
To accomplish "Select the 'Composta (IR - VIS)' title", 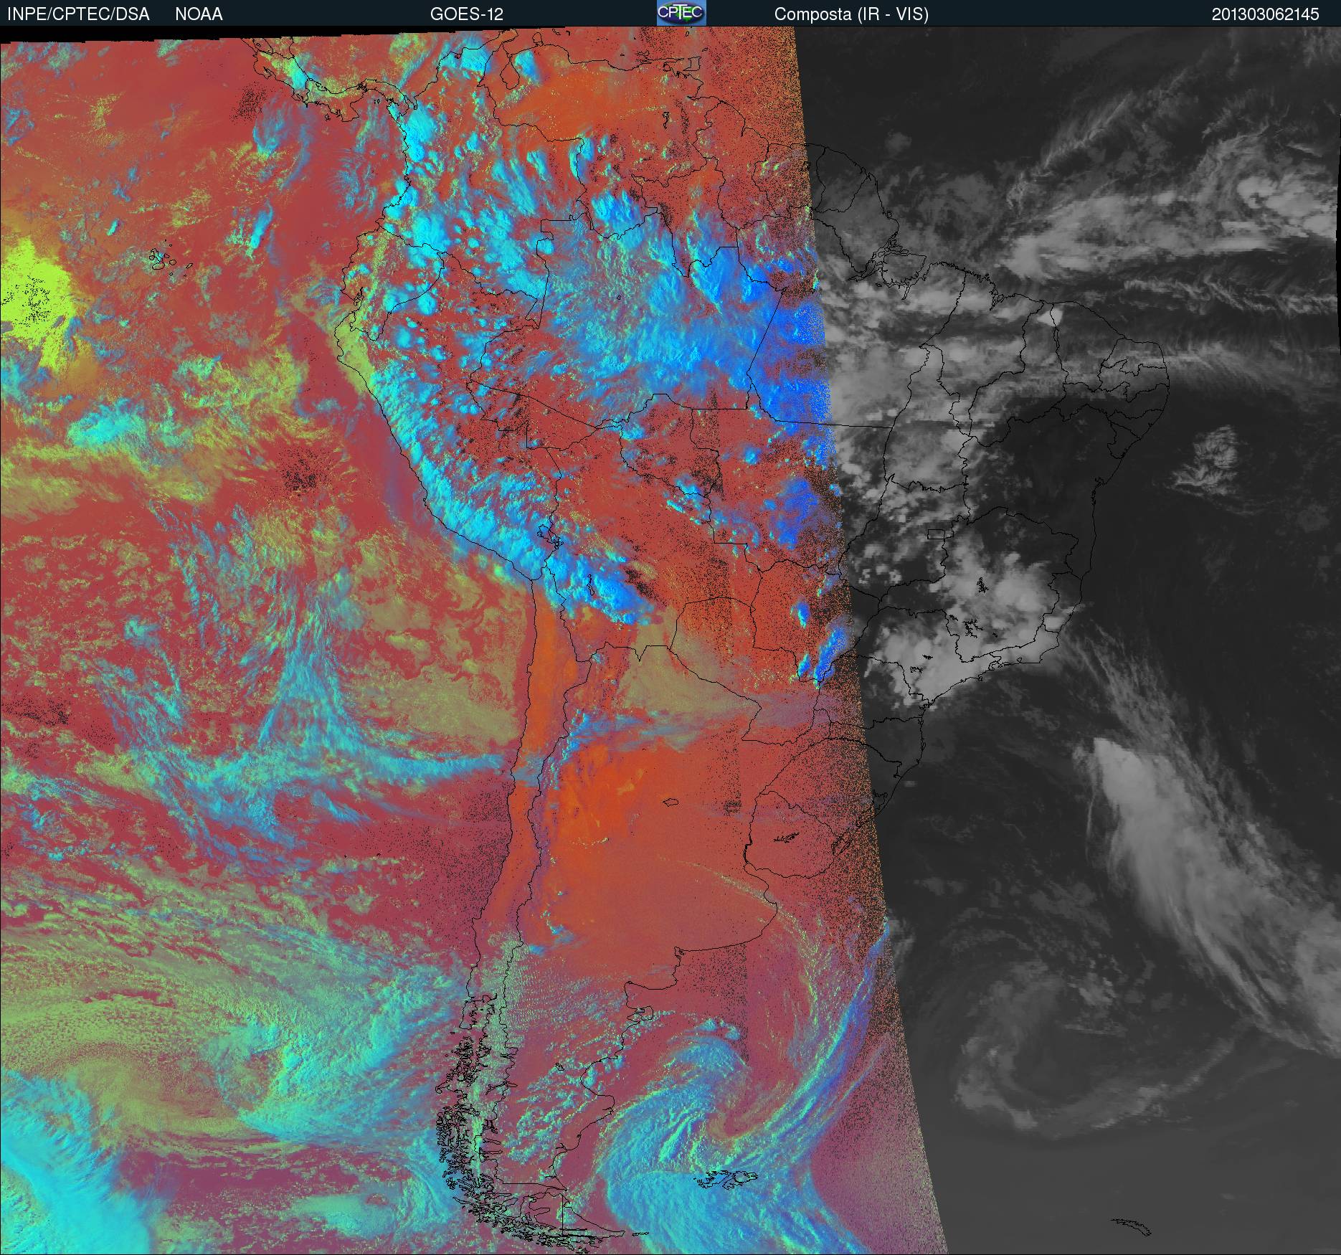I will point(851,15).
